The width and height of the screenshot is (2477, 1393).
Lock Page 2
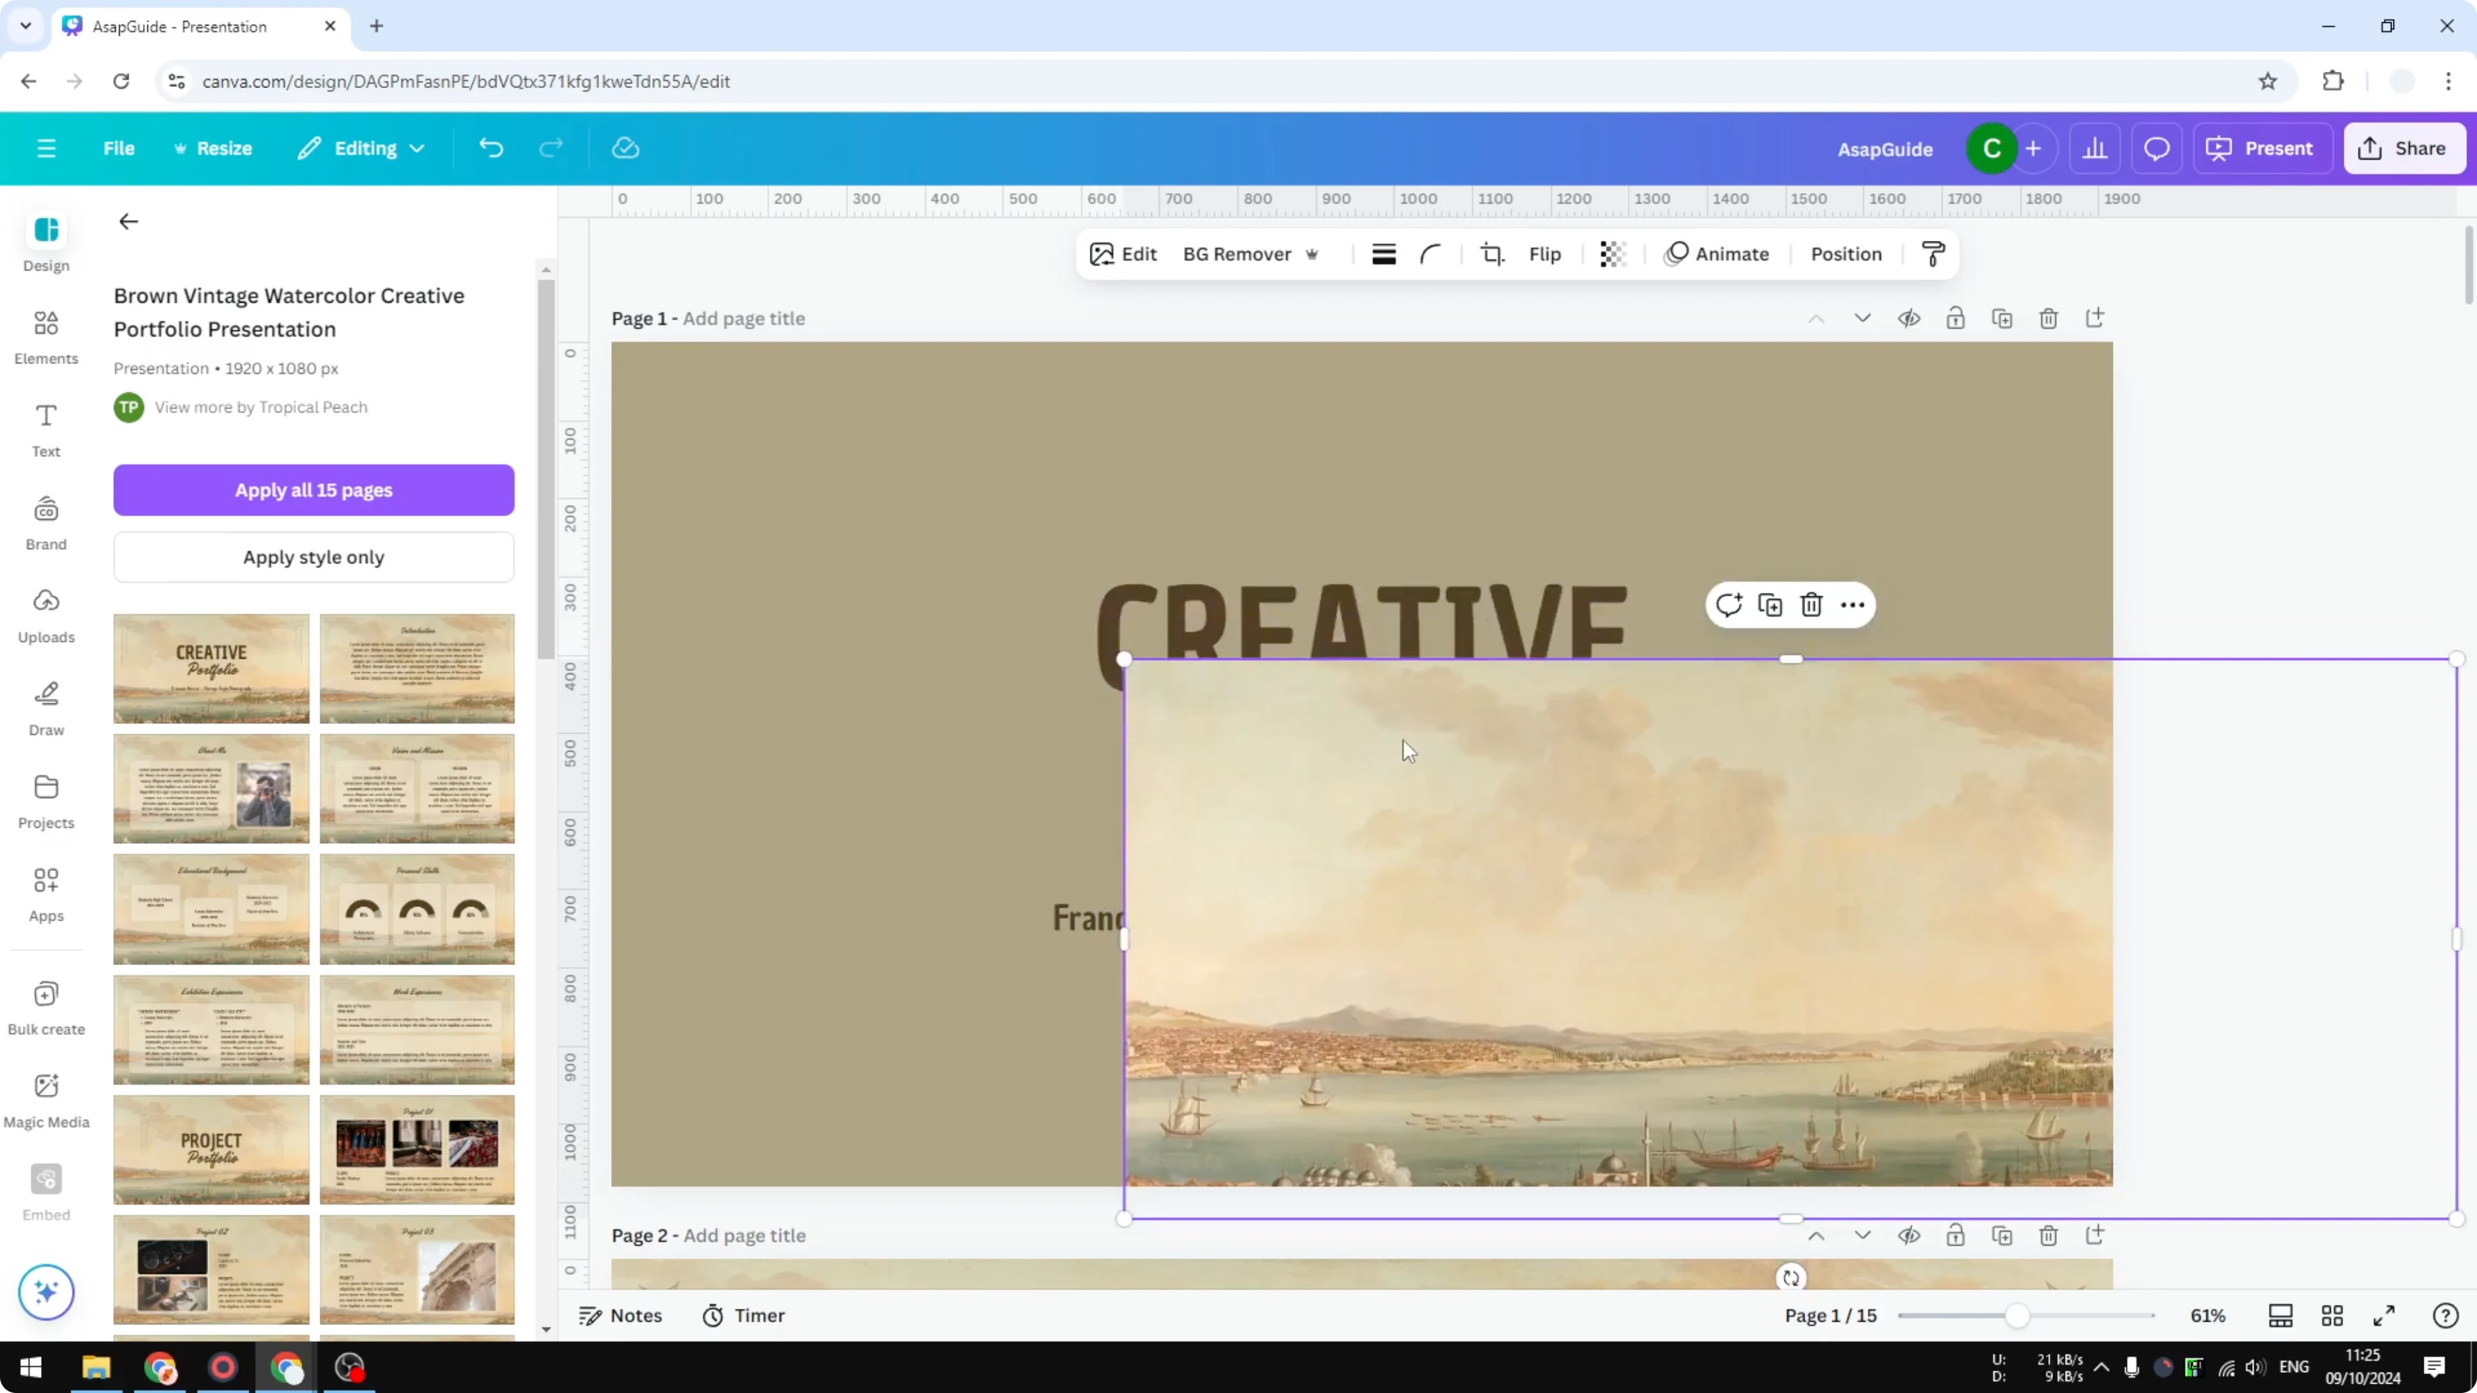1955,1236
